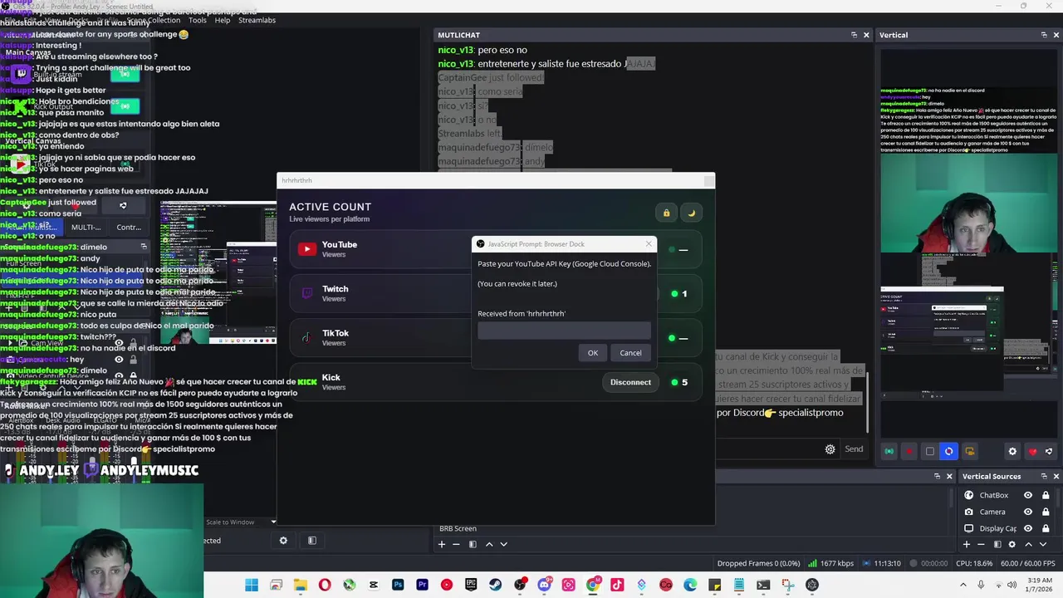Toggle Display Capture source visibility
This screenshot has width=1063, height=598.
pos(1028,528)
